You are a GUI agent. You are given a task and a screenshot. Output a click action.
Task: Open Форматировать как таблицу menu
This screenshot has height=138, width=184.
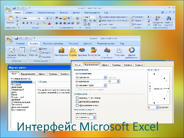pos(113,21)
